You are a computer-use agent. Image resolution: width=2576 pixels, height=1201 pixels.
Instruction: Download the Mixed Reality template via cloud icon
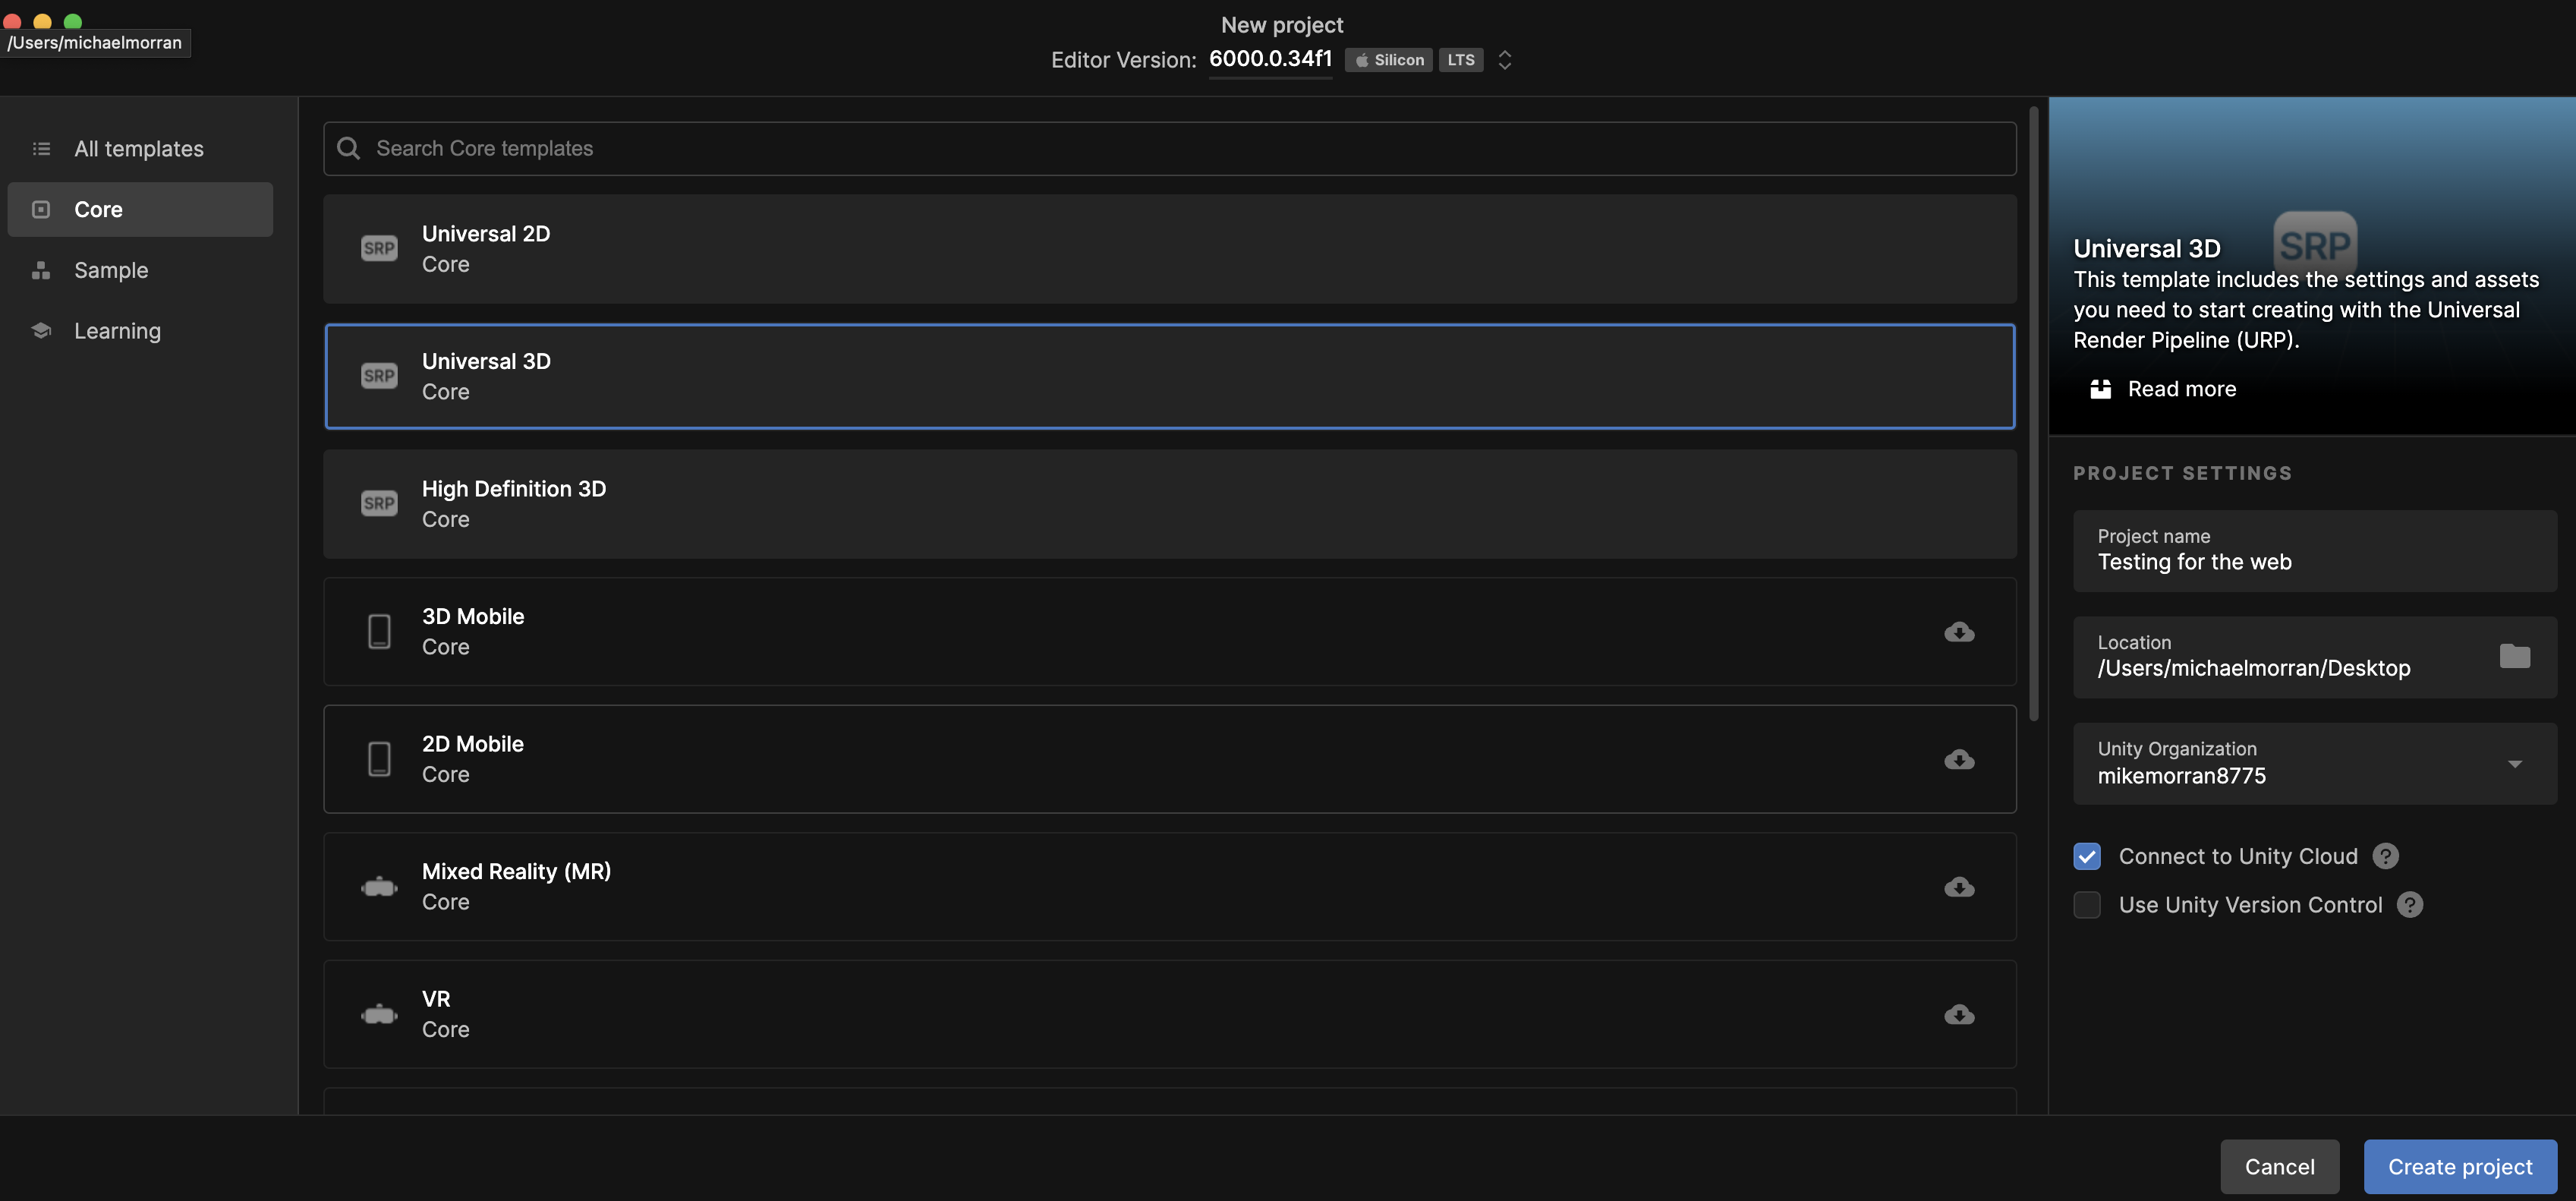click(1958, 886)
